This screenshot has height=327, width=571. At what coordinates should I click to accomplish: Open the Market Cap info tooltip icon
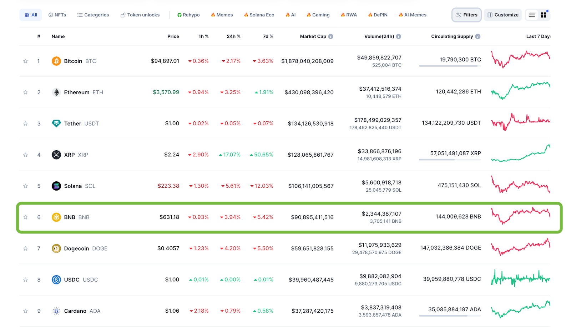(331, 36)
